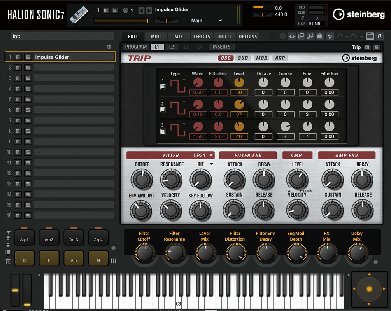
Task: Load the next program with the right arrow
Action: pos(149,10)
